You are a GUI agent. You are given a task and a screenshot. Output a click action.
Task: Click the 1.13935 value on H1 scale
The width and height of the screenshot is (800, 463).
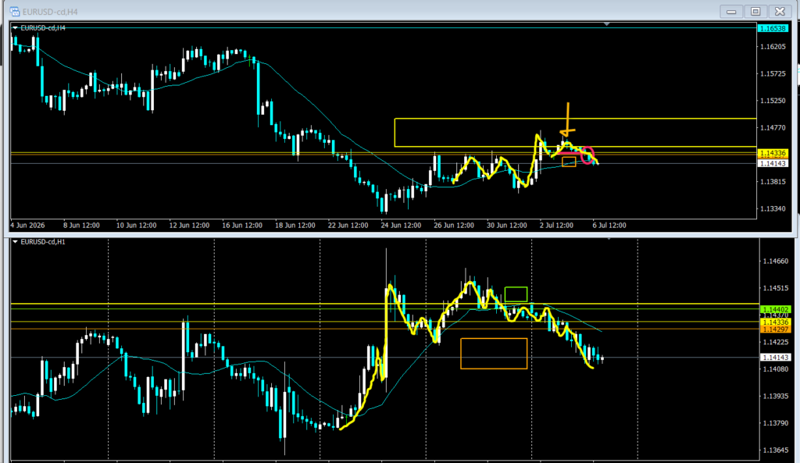[x=776, y=396]
